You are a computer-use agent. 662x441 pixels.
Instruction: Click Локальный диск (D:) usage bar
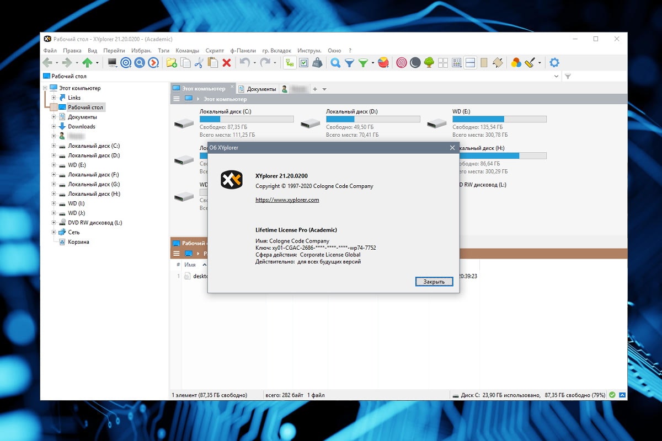[x=373, y=119]
